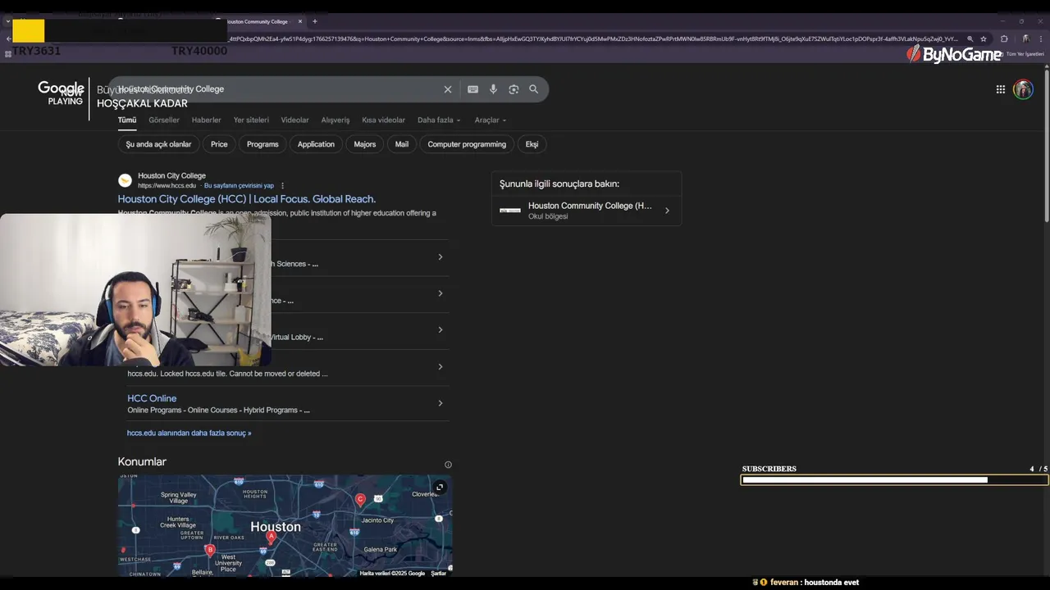1050x590 pixels.
Task: Expand the Locked hccs.edu tile sitelink chevron
Action: [441, 366]
